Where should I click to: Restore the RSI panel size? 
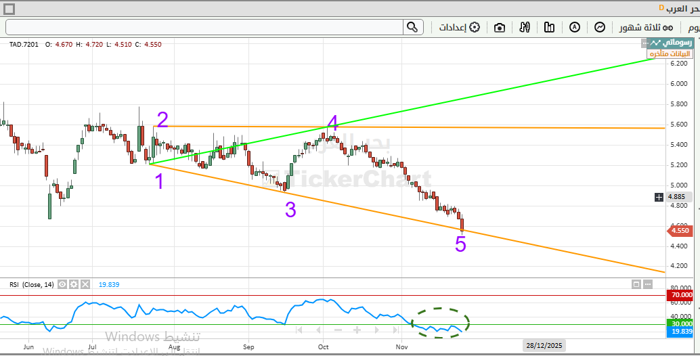[648, 285]
